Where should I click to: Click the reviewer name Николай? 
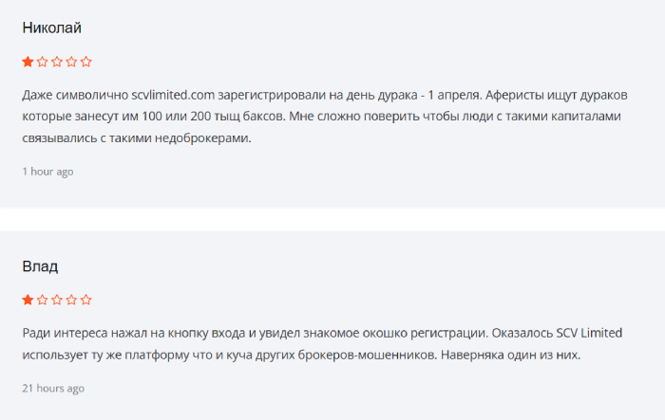[51, 27]
